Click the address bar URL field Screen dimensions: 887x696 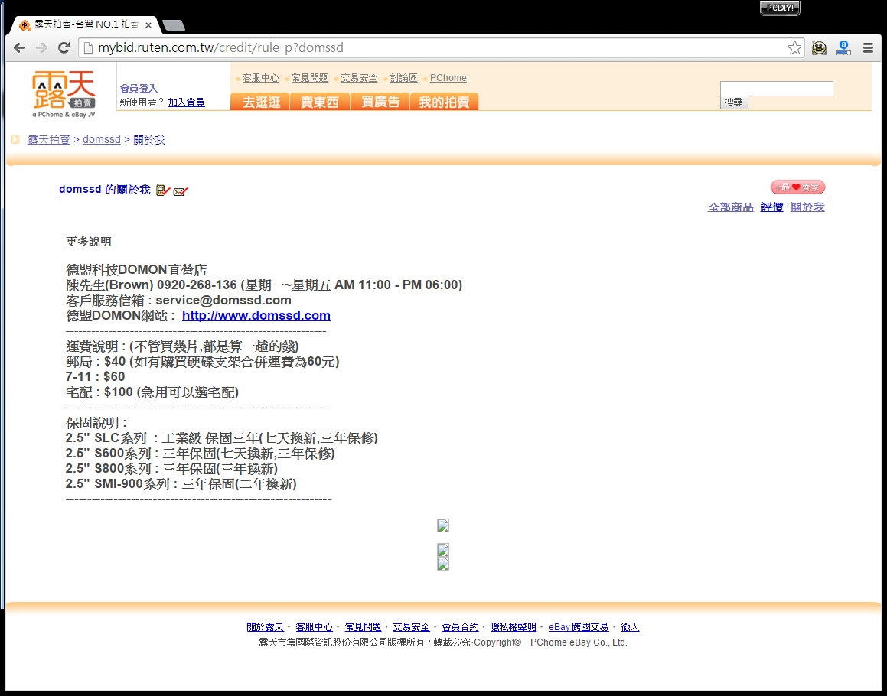click(442, 48)
